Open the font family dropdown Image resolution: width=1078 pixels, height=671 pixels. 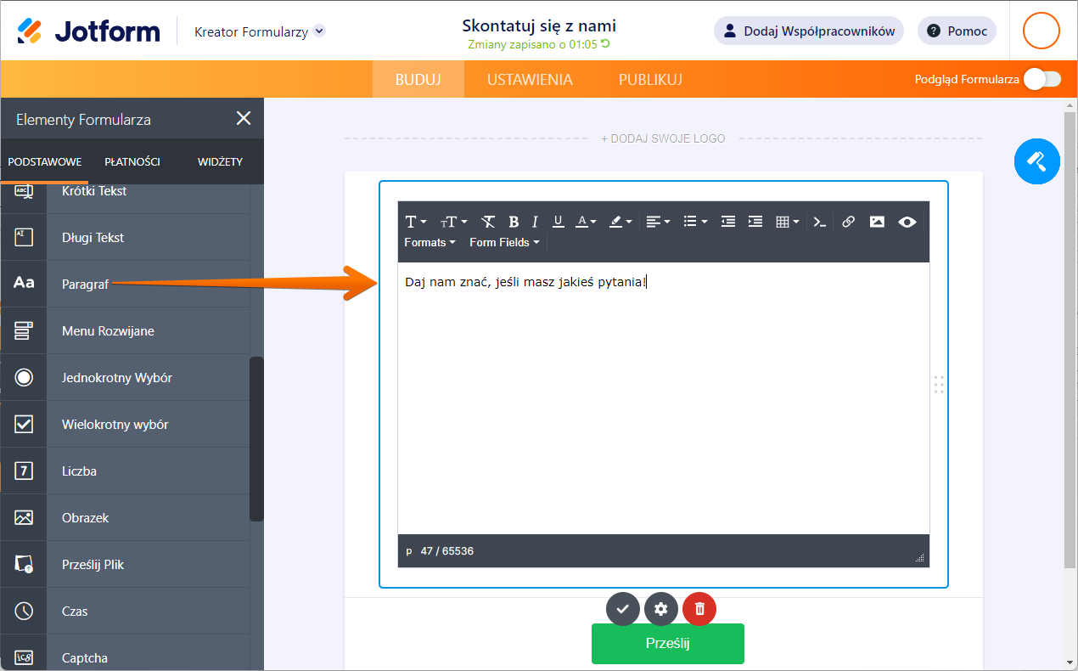(x=415, y=222)
